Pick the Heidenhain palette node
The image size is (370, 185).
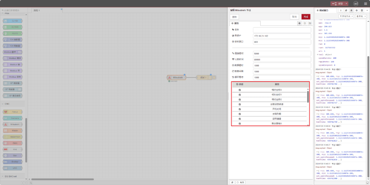coord(13,137)
